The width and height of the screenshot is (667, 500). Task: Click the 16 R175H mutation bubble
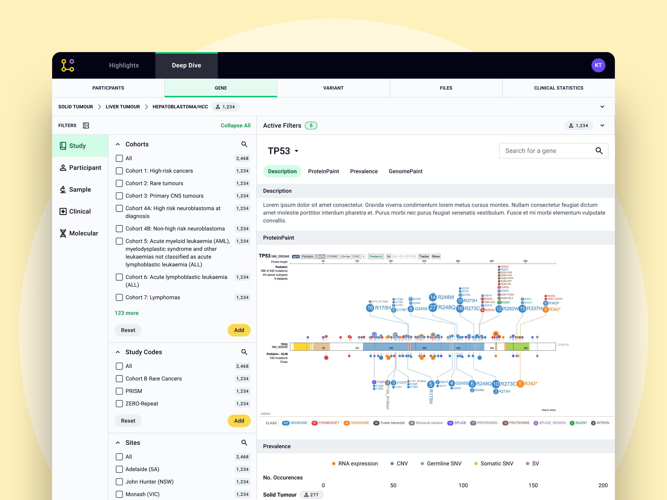[370, 308]
